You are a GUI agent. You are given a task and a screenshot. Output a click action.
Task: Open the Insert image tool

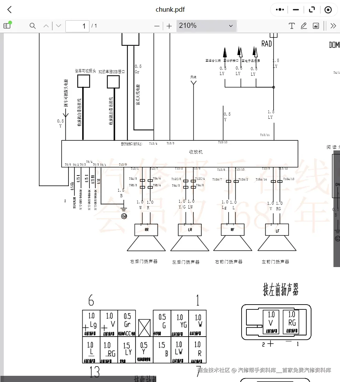tap(316, 25)
